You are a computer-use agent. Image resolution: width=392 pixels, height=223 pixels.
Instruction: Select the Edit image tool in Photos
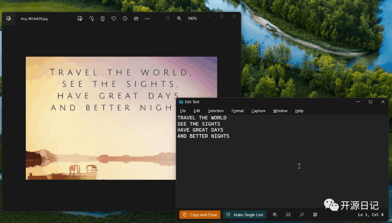80,18
